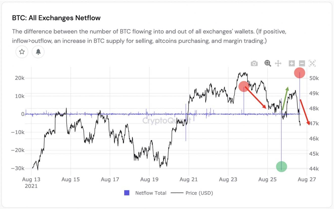Download chart snapshot with camera icon
The image size is (334, 209).
[x=254, y=64]
